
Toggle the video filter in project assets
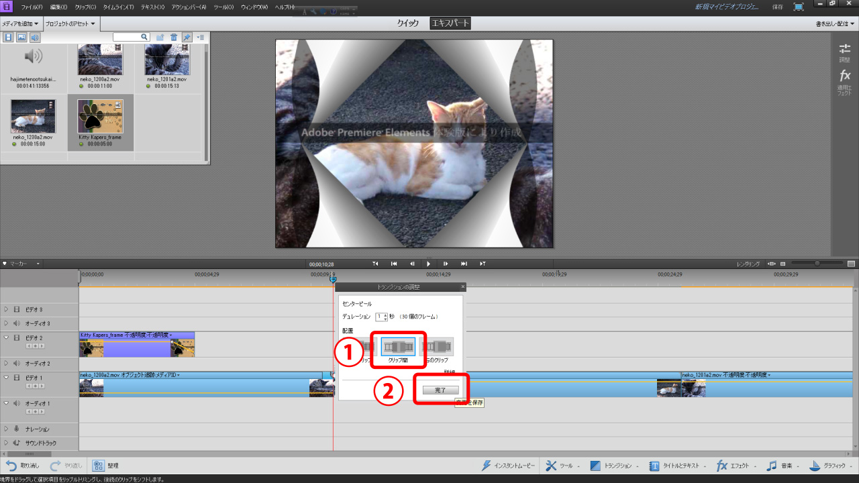coord(9,37)
